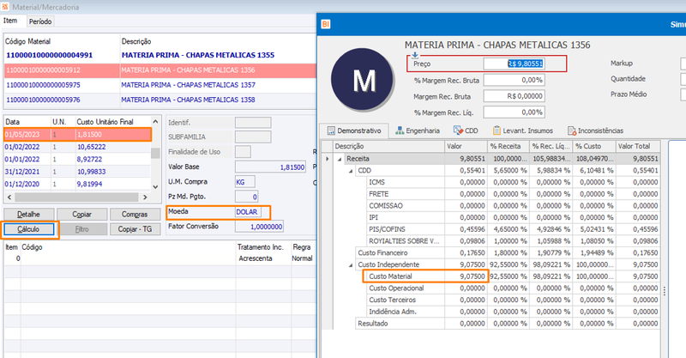Open the Levant. Insumos tab
Viewport: 686px width, 358px height.
523,130
